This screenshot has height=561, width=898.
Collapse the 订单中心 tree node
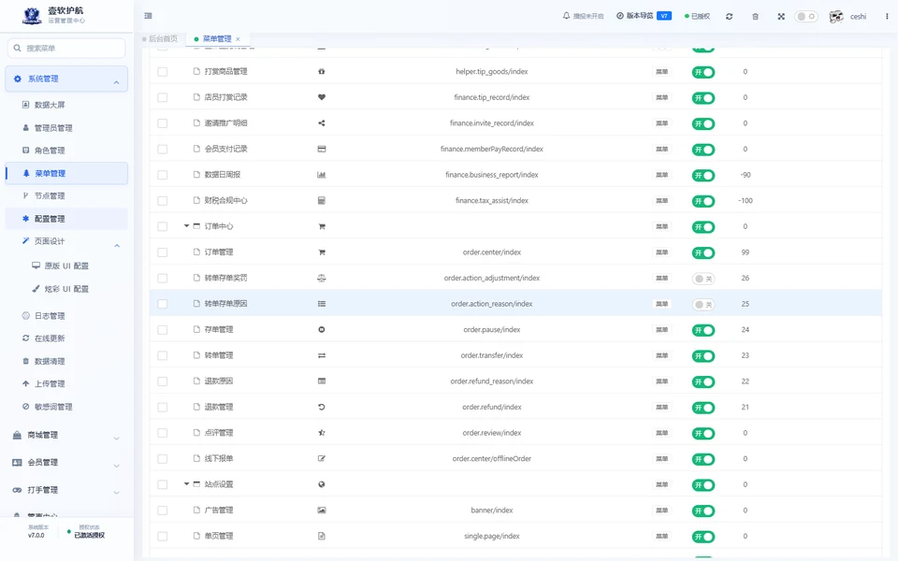[x=186, y=226]
